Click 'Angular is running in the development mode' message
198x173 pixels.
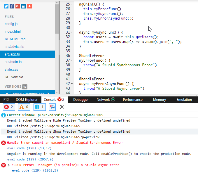pos(99,154)
